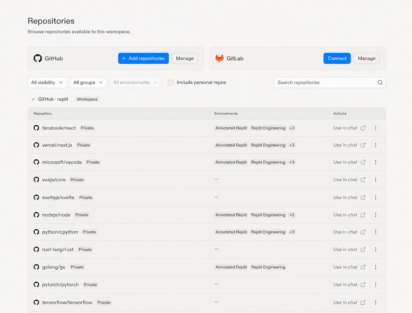Show the actions menu for golang/go
Image resolution: width=412 pixels, height=313 pixels.
pyautogui.click(x=376, y=267)
